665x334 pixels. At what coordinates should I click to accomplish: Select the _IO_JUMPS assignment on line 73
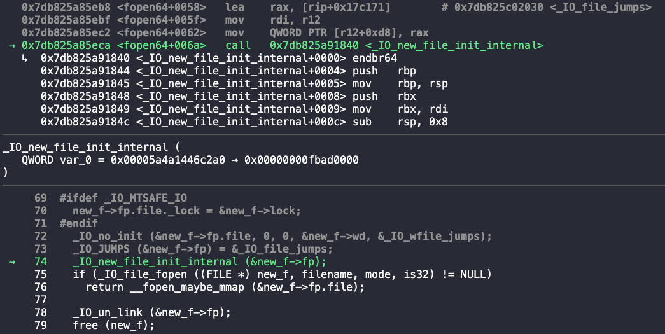pos(203,249)
